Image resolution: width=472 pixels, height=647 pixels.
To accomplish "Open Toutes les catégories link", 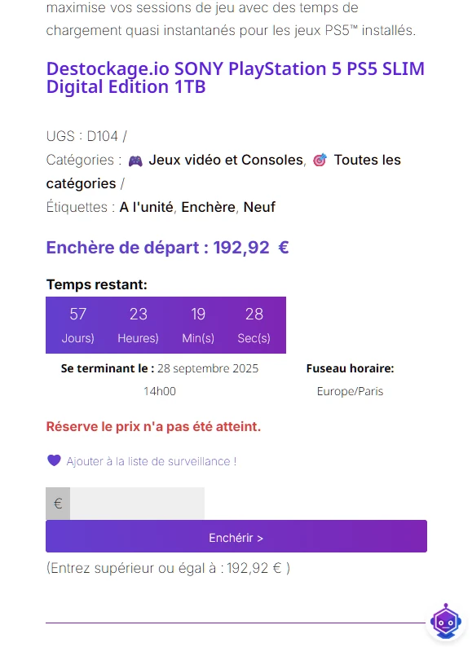I will point(223,172).
